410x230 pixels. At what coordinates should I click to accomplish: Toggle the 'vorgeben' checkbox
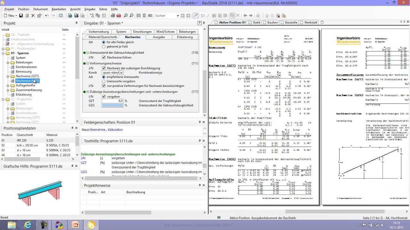[x=103, y=96]
